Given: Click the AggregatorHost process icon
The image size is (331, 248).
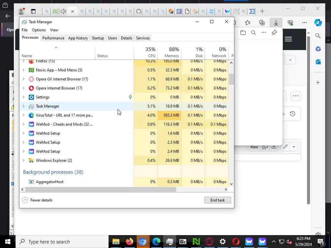Looking at the screenshot, I should tap(31, 182).
